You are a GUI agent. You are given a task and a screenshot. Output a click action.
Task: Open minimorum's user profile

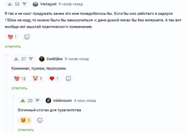click(x=62, y=100)
